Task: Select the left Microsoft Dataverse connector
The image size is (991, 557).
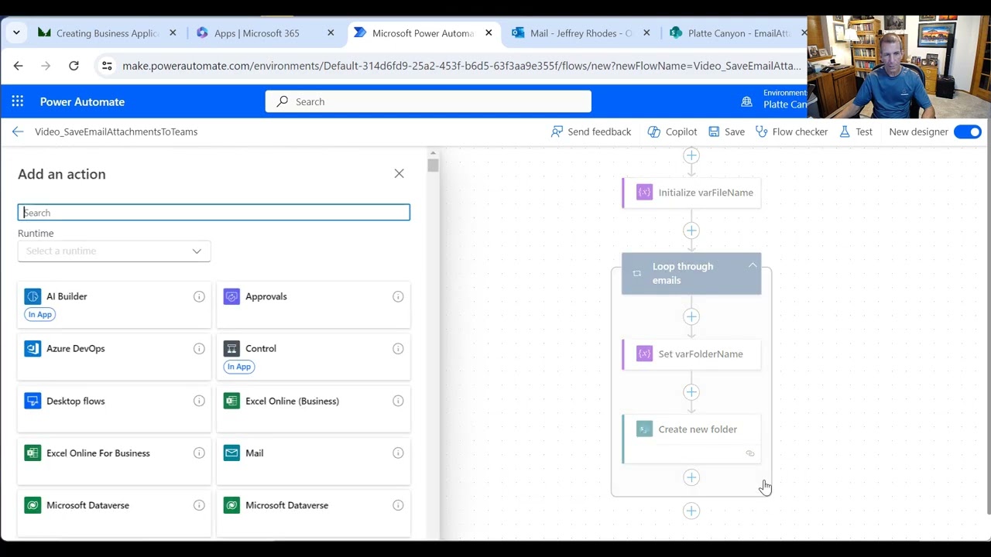Action: pyautogui.click(x=114, y=514)
